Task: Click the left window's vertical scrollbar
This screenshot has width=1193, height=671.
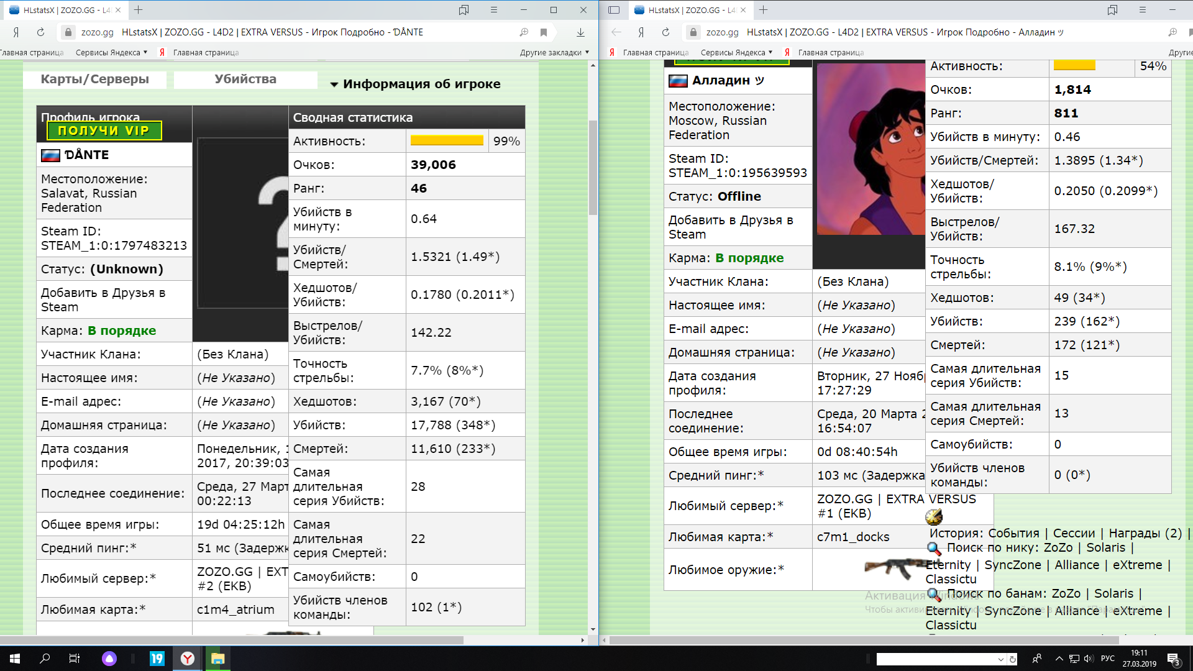Action: coord(593,168)
